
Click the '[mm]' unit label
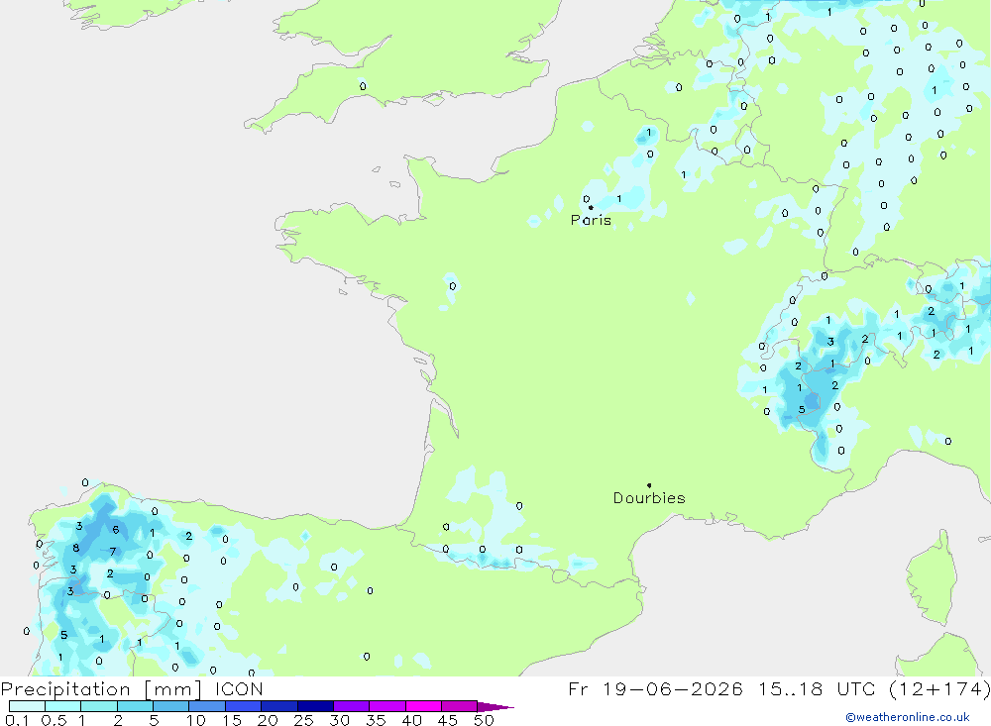tap(172, 689)
